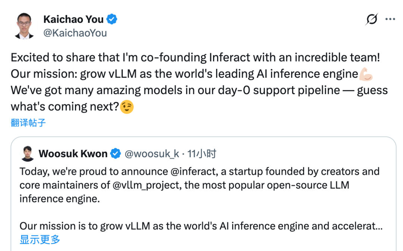Click the truncated 'Our mission is to grow vLLM' line
Image resolution: width=403 pixels, height=251 pixels.
click(201, 226)
